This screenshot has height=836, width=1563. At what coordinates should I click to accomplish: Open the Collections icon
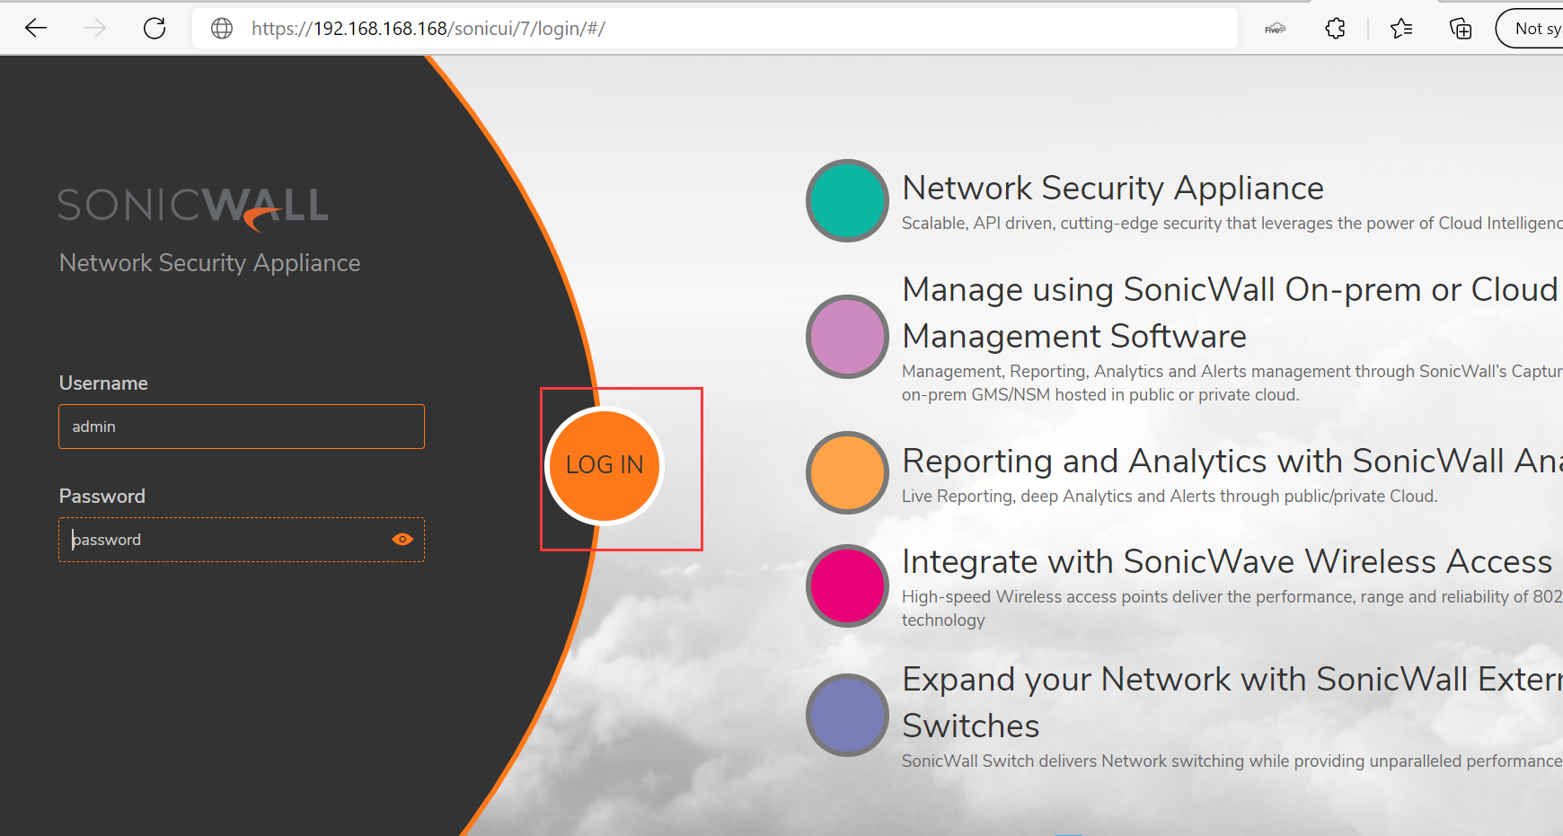[x=1461, y=29]
